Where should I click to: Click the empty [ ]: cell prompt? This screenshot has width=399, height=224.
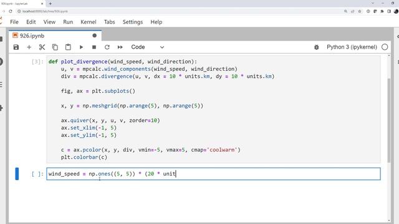(x=37, y=174)
